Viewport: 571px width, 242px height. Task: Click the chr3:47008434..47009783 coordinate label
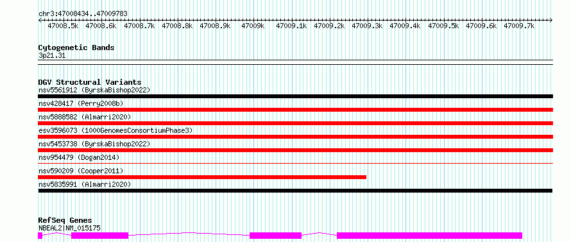coord(83,13)
